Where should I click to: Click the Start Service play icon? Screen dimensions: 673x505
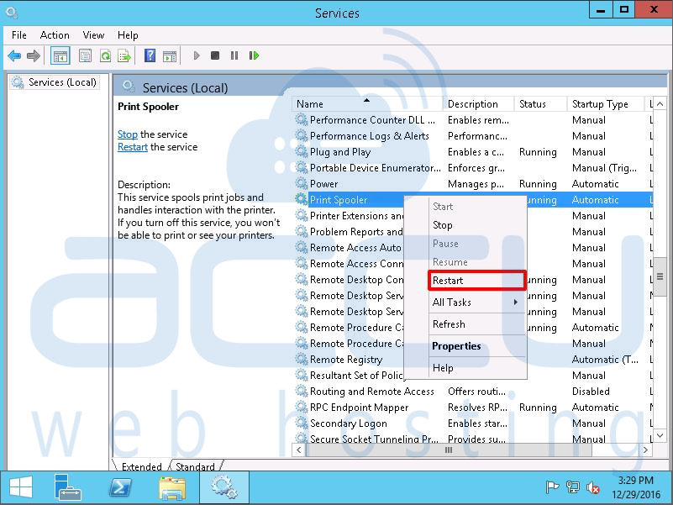tap(197, 55)
